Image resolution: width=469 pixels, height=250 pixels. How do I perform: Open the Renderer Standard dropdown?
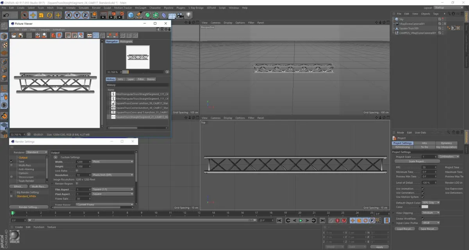(36, 152)
